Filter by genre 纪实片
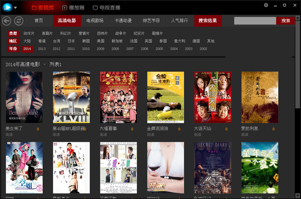301x199 pixels. click(139, 34)
